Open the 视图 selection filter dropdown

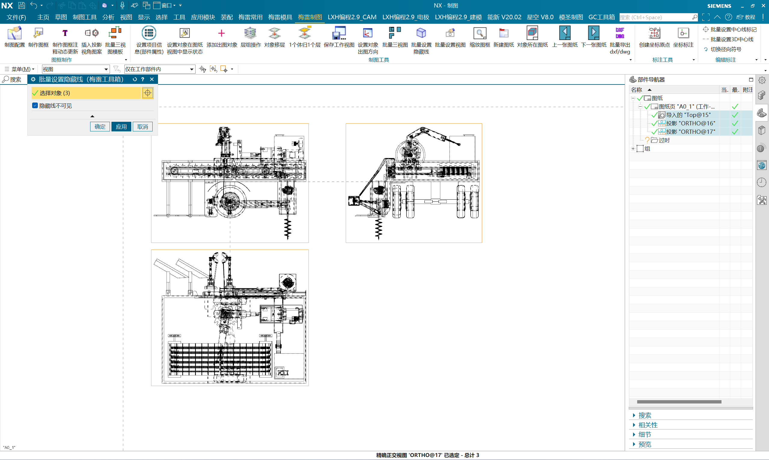click(76, 69)
